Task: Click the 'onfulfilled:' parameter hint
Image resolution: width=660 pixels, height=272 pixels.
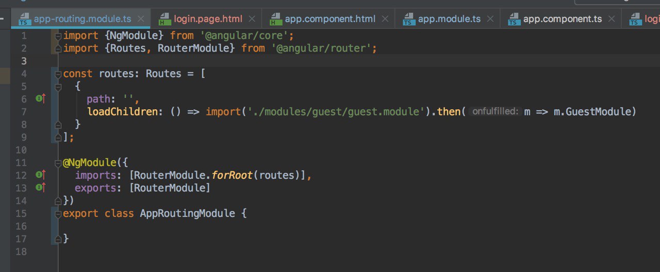Action: point(495,111)
